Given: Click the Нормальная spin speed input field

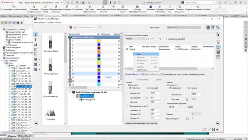Looking at the screenshot, I should pyautogui.click(x=196, y=94).
